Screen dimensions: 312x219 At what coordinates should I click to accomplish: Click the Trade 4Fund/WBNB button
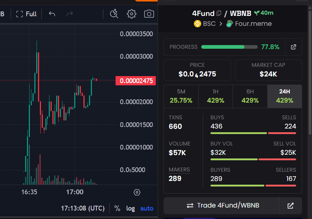coord(222,206)
